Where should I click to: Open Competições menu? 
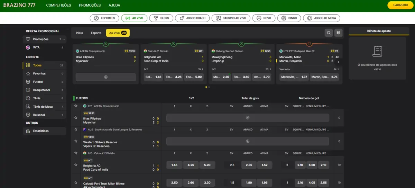[58, 5]
